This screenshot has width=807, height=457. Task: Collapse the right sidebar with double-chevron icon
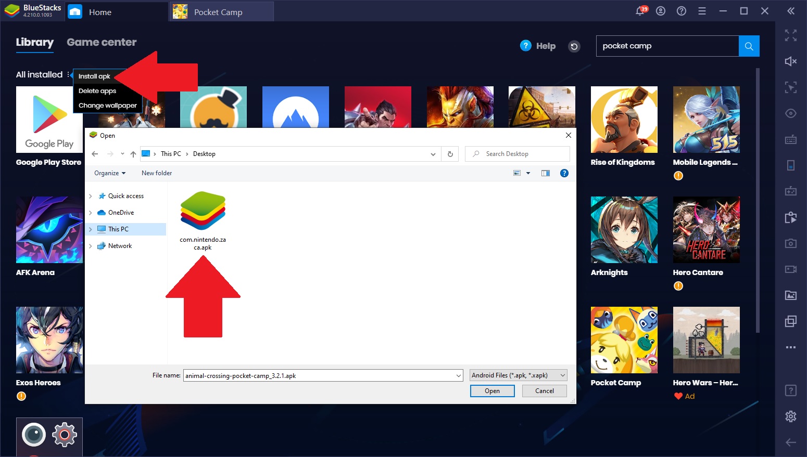791,11
